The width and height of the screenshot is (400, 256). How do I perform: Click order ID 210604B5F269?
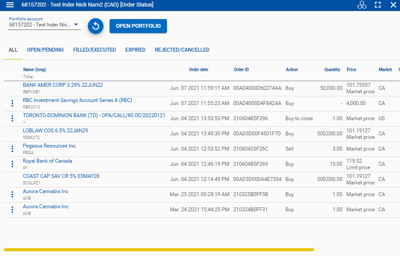coord(250,164)
